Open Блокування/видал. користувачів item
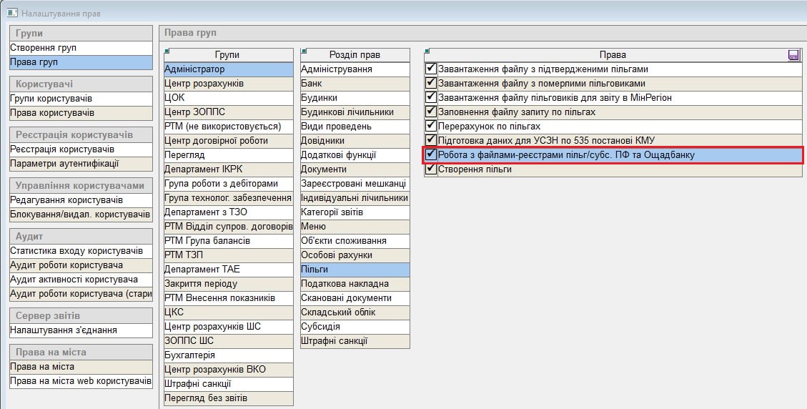The image size is (807, 409). click(x=81, y=215)
